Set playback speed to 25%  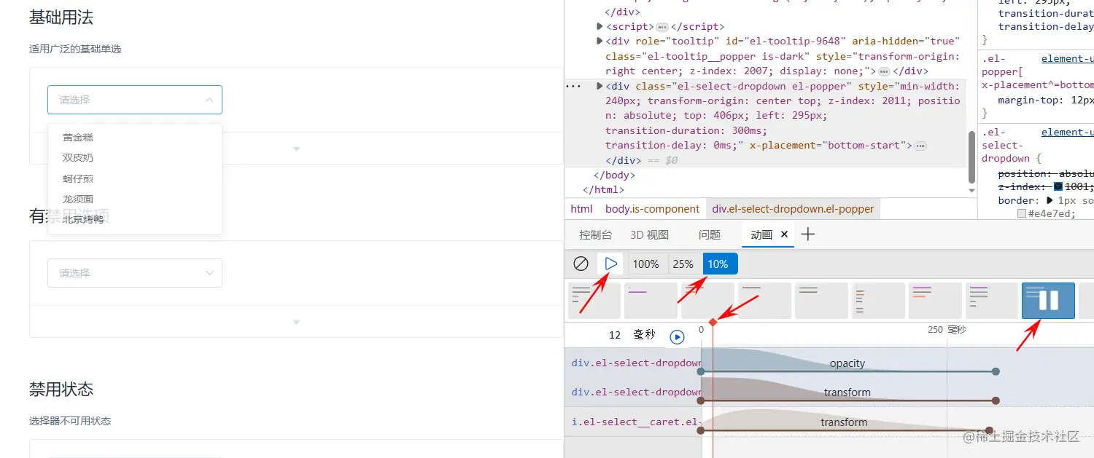tap(683, 264)
